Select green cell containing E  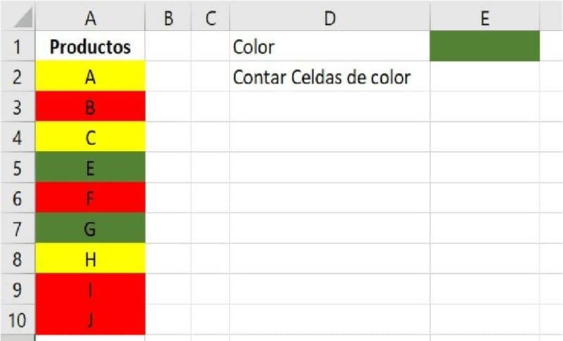tap(90, 168)
